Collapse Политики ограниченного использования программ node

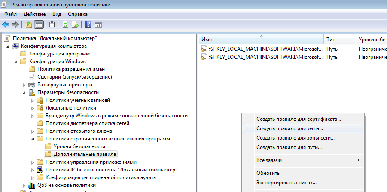(x=33, y=139)
